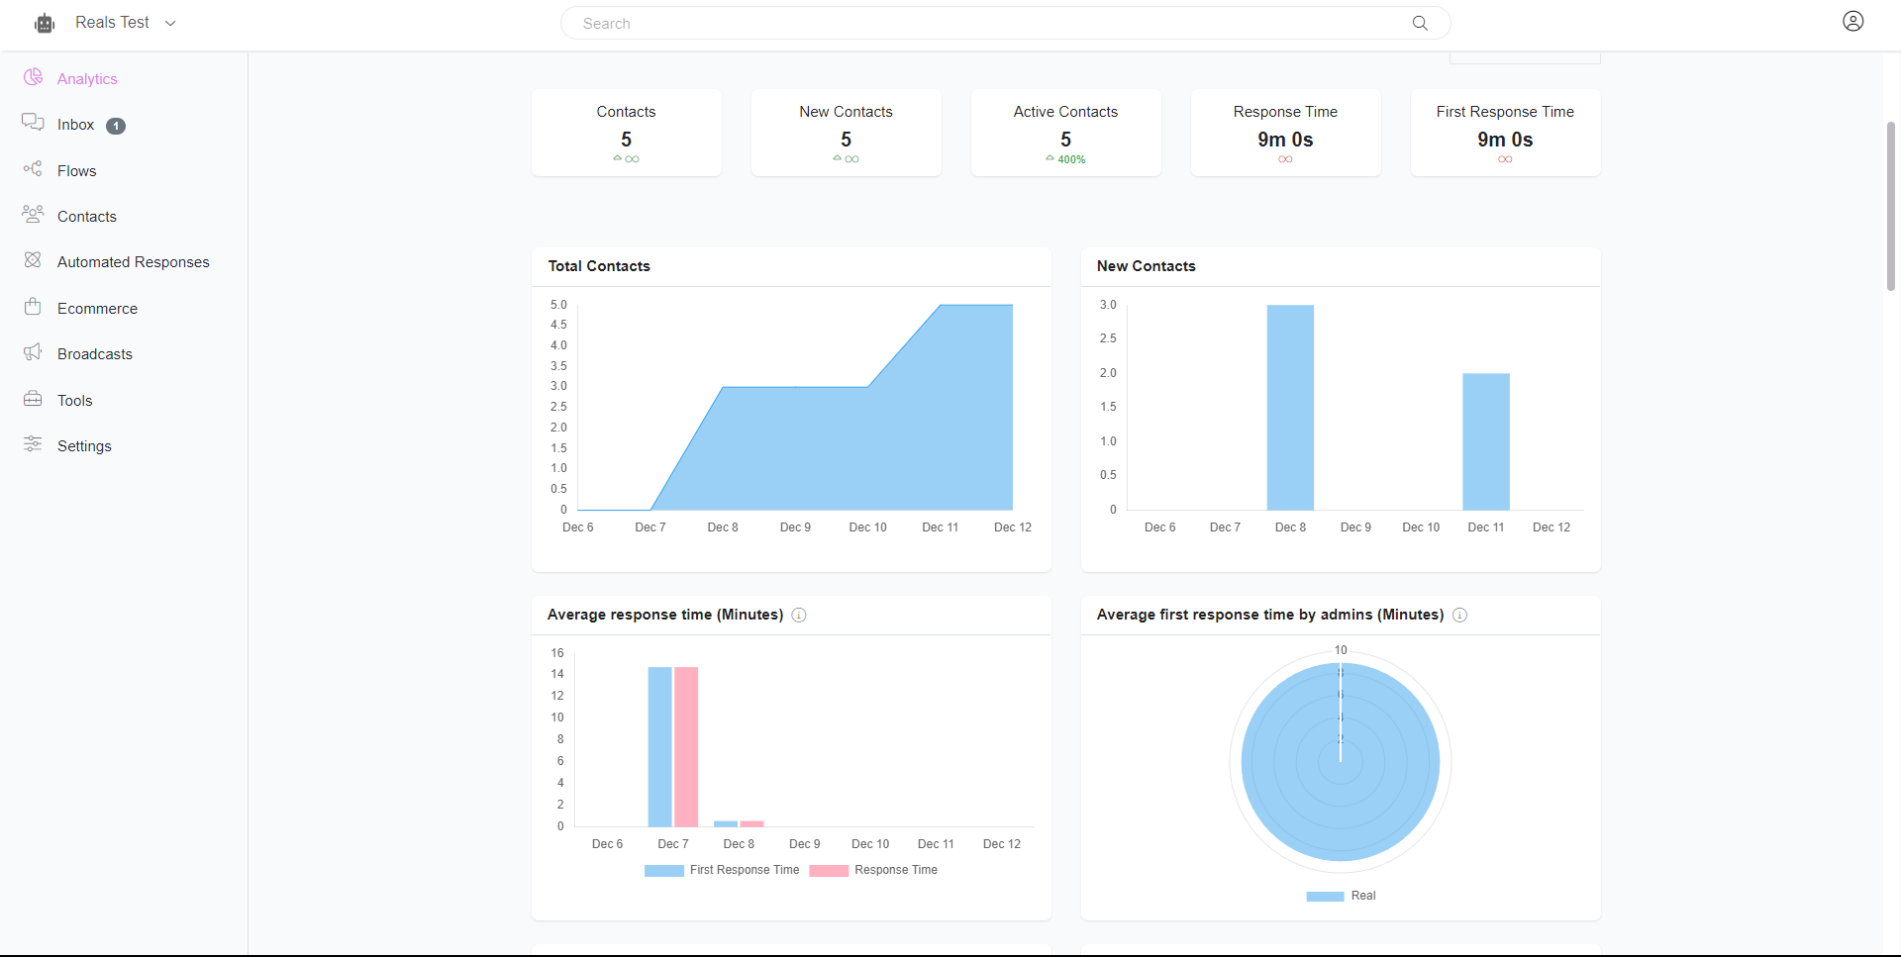The width and height of the screenshot is (1901, 957).
Task: Toggle the First Response Time legend entry
Action: pyautogui.click(x=722, y=870)
